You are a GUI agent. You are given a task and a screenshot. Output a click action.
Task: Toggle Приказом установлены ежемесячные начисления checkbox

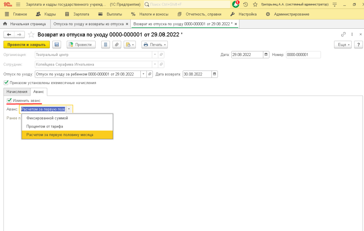[x=6, y=83]
